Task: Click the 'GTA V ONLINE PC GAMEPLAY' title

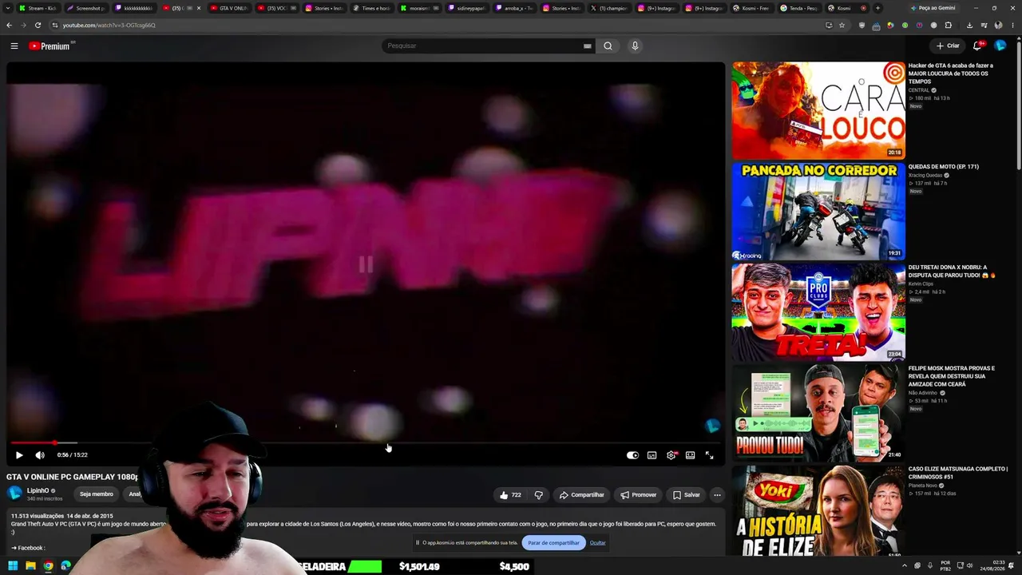Action: coord(72,477)
